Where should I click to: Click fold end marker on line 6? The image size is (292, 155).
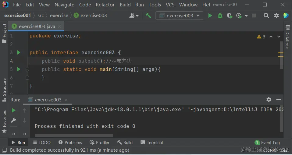tap(27, 77)
